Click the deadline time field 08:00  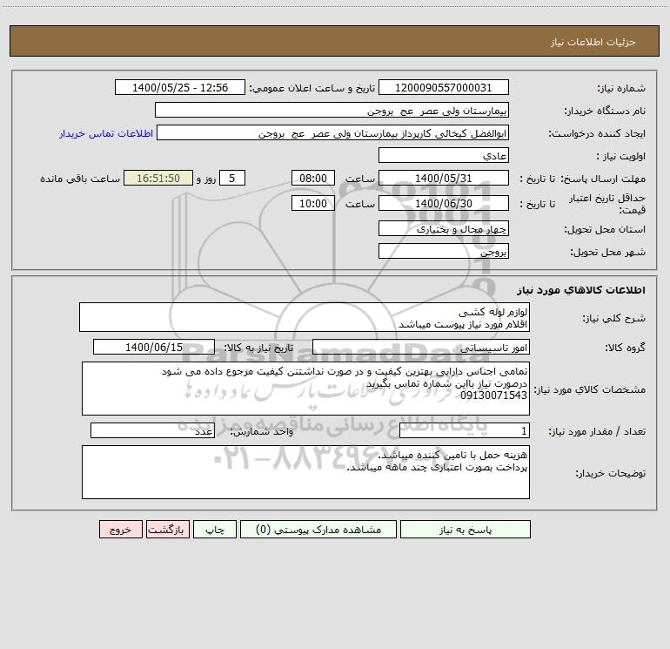[312, 178]
